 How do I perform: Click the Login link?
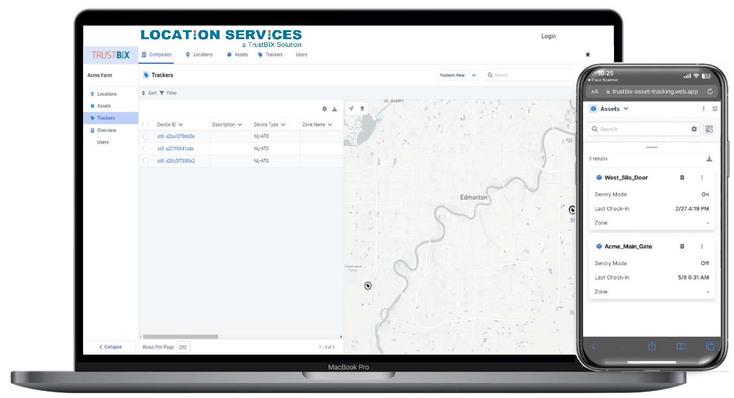548,36
